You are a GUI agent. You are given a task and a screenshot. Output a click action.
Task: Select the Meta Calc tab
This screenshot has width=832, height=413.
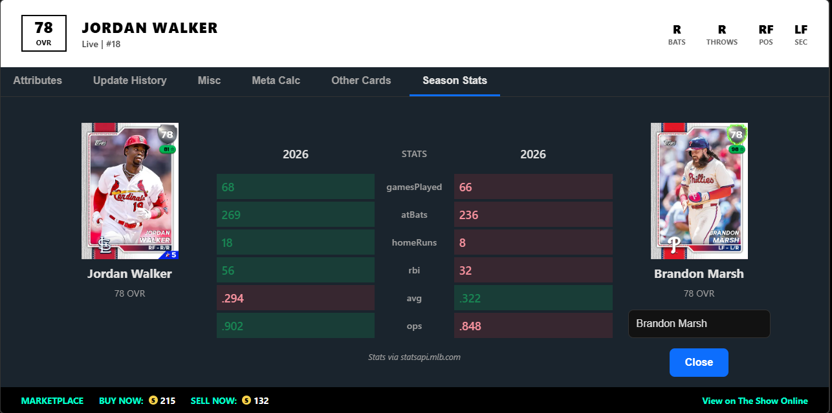point(276,81)
